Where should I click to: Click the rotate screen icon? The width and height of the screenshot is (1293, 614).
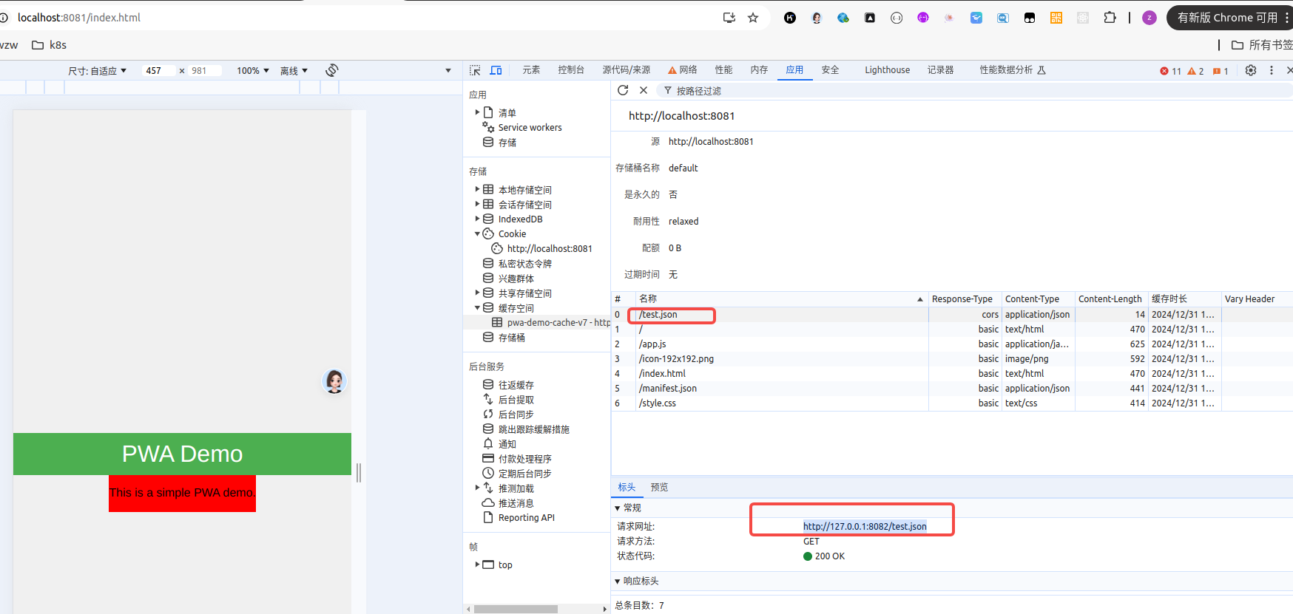point(332,70)
